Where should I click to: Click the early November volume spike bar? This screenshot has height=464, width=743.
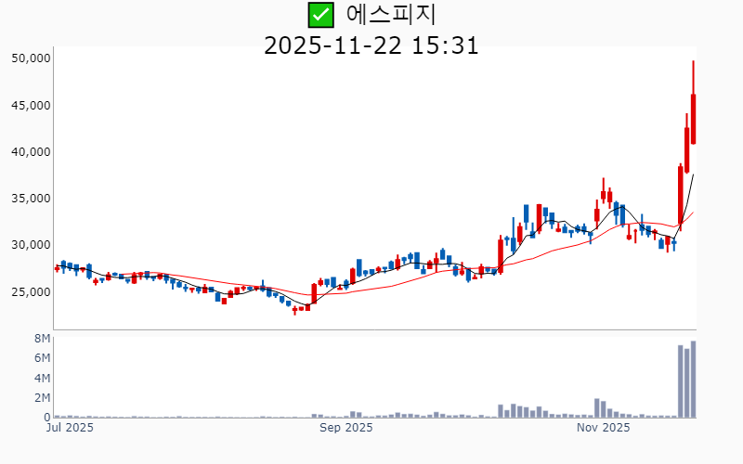[597, 408]
